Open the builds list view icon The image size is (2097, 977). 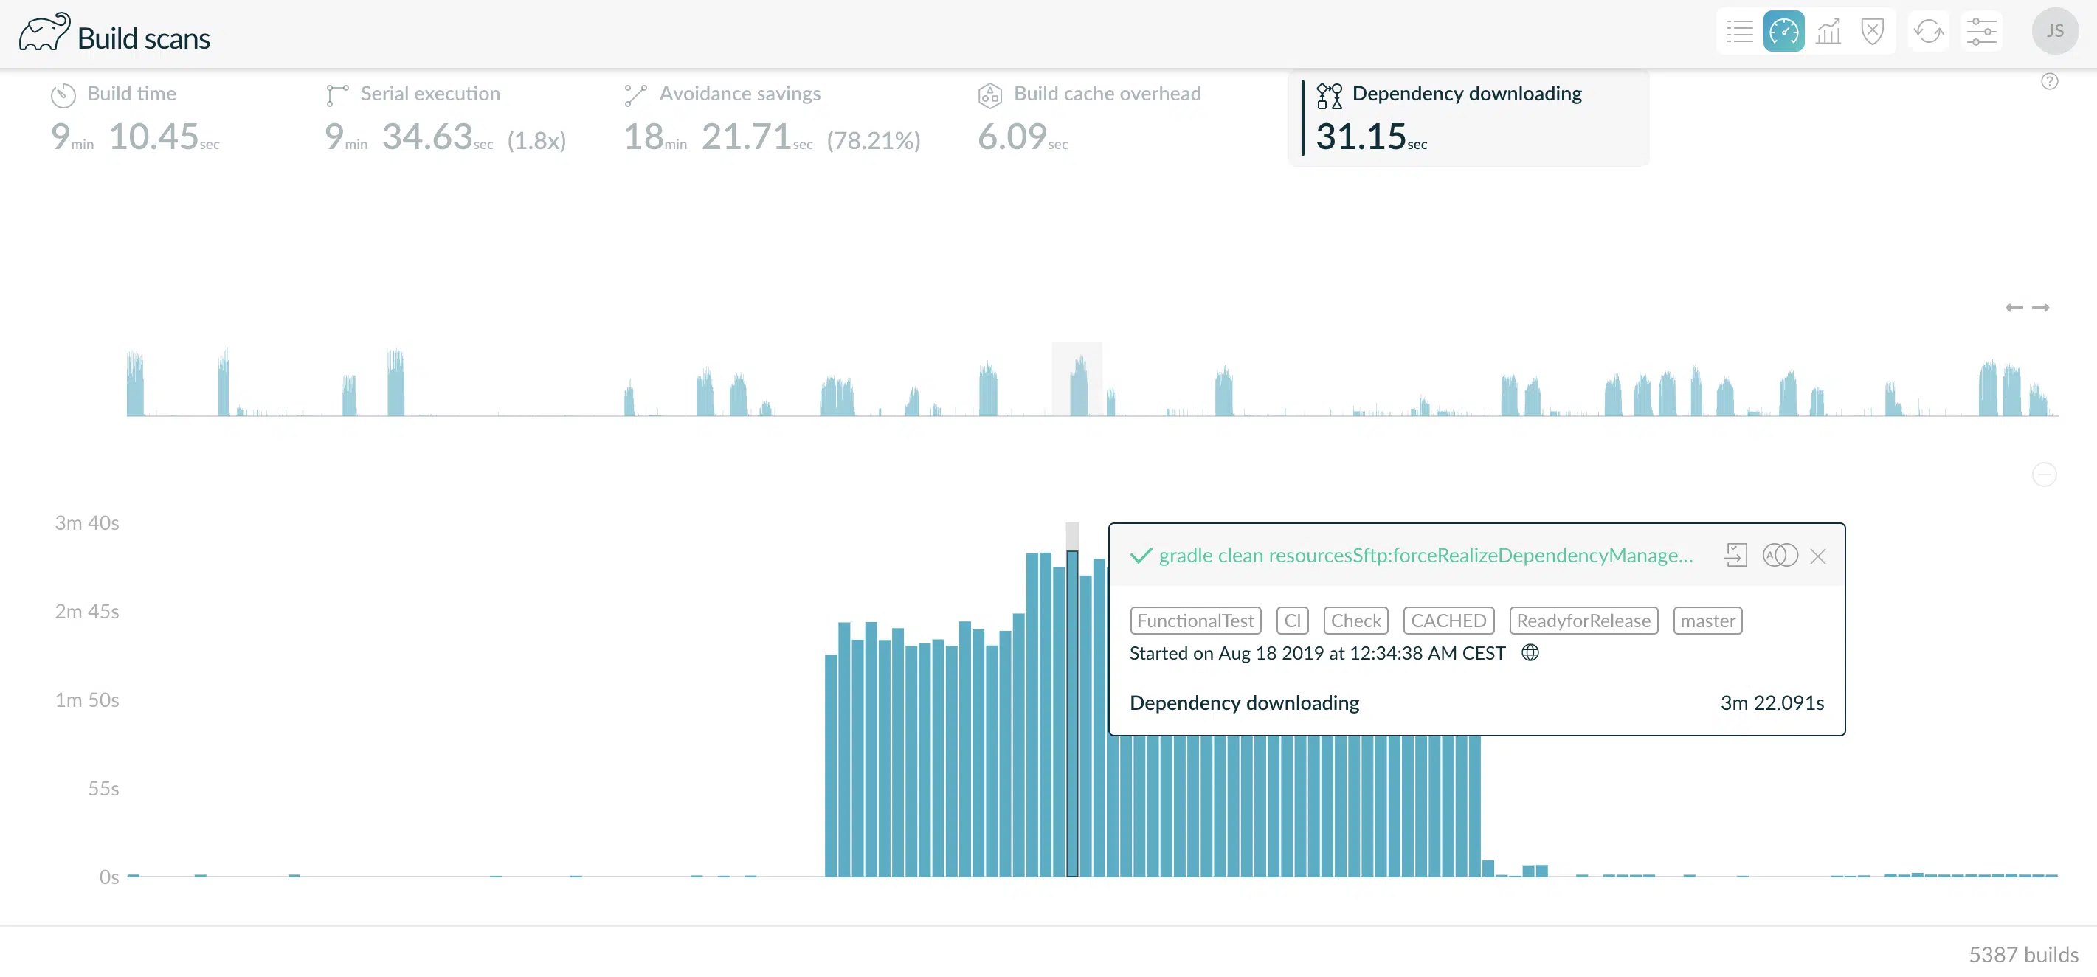[1739, 32]
